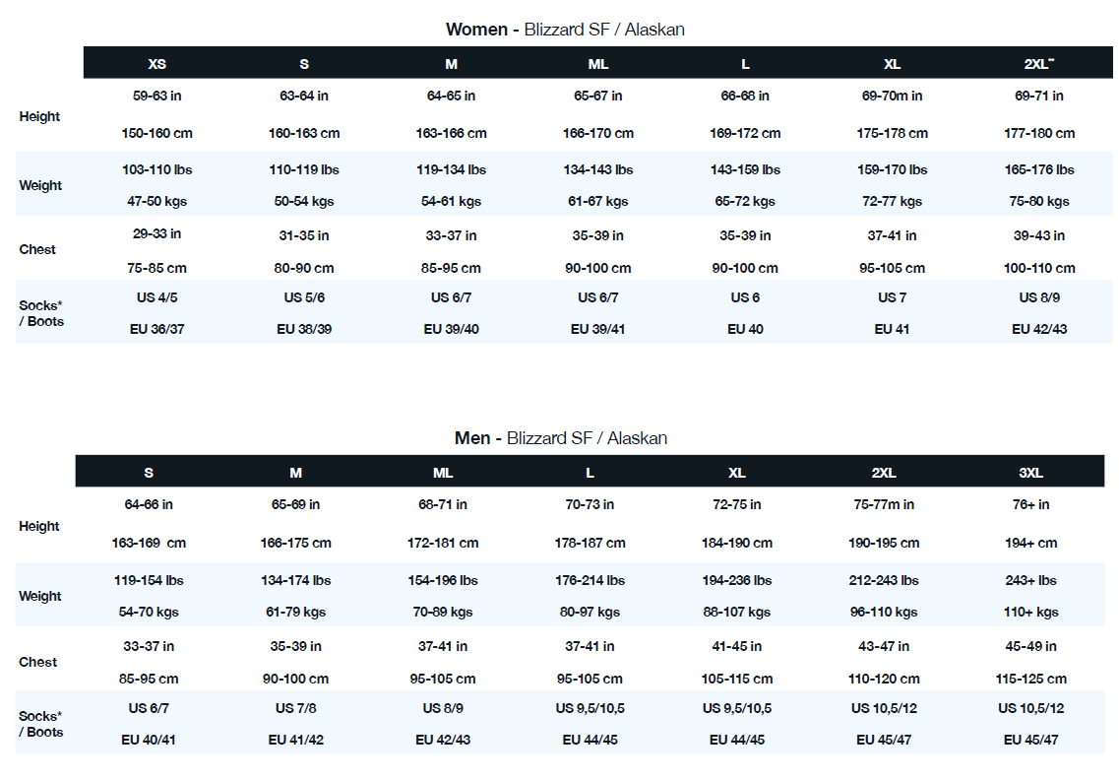Click the Women's XS size column header
This screenshot has width=1119, height=780.
coord(156,64)
